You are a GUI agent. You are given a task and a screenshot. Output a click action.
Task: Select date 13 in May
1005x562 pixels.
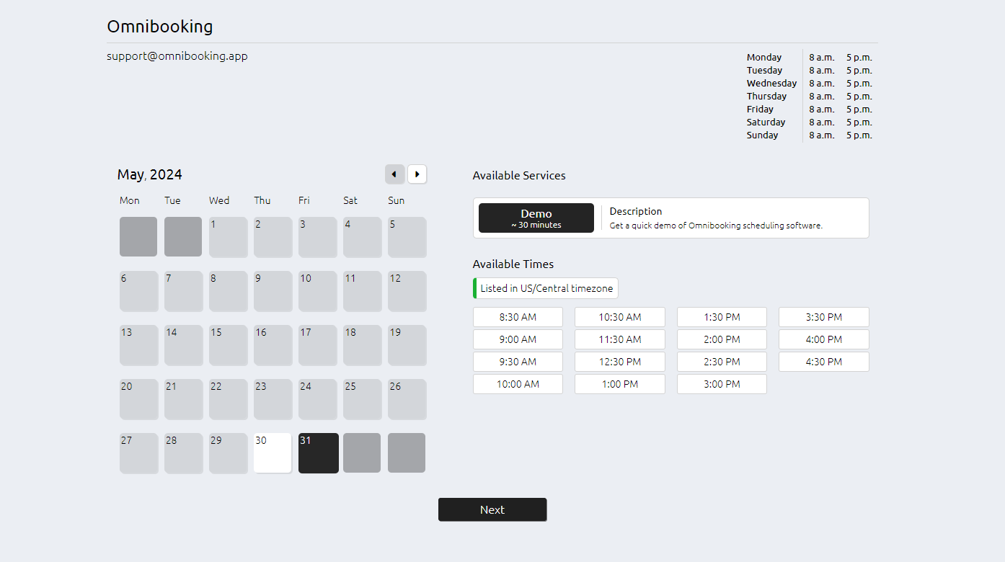click(138, 345)
